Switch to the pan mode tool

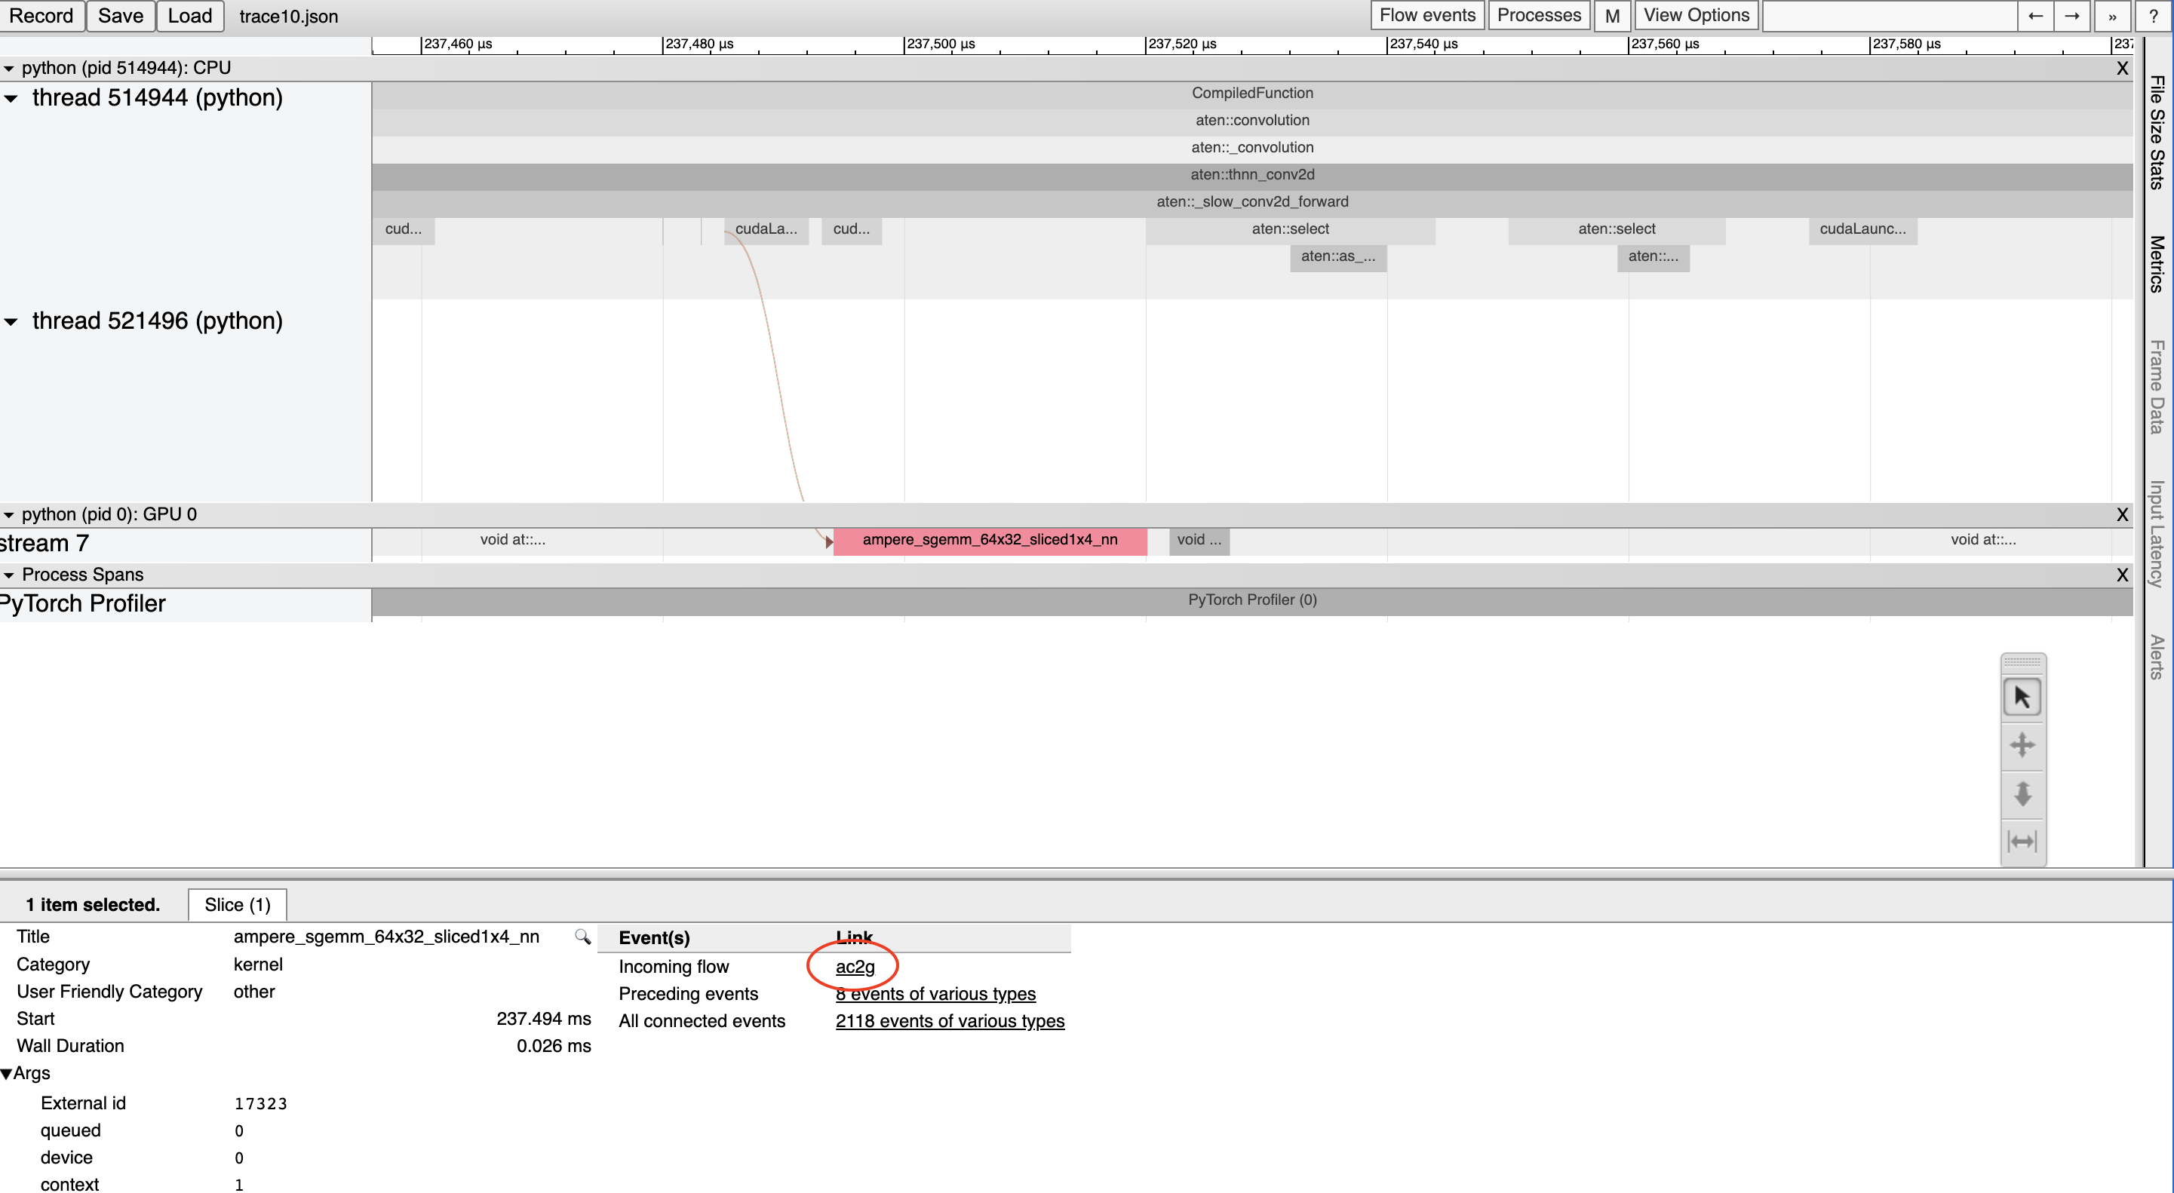tap(2023, 745)
